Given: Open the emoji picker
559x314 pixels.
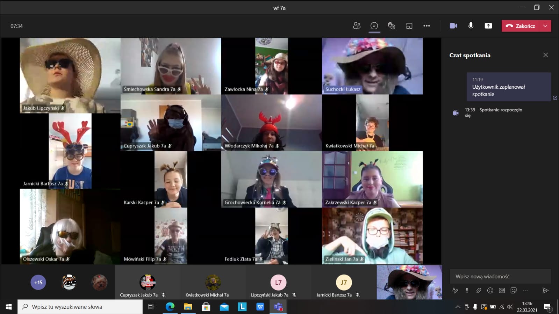Looking at the screenshot, I should click(490, 291).
